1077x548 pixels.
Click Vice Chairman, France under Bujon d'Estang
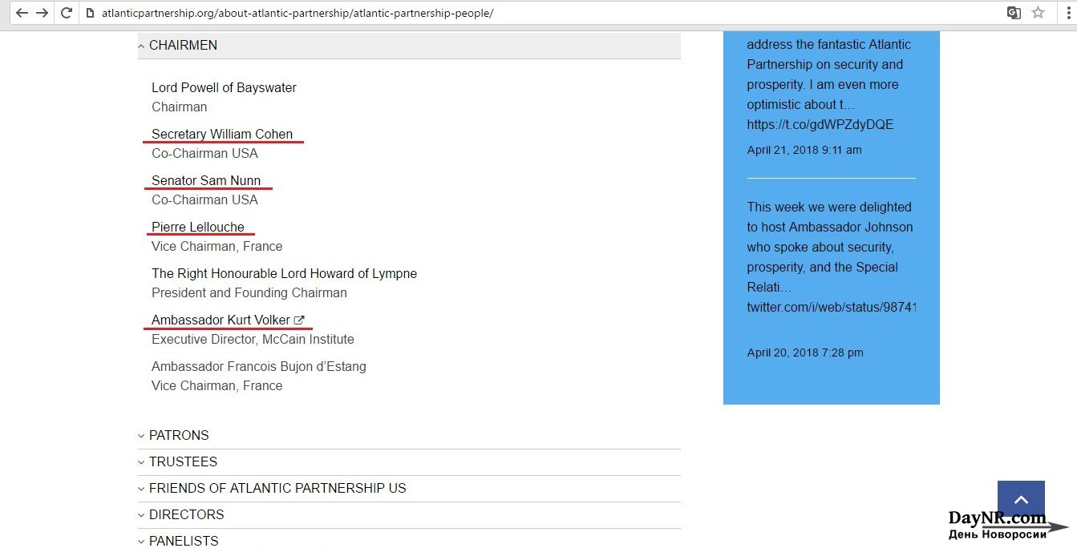[x=217, y=385]
